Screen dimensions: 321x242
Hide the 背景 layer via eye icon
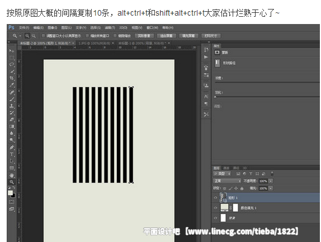(x=215, y=218)
